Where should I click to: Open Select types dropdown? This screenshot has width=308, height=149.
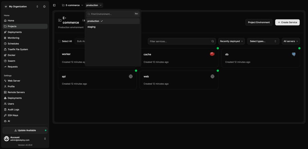point(263,41)
